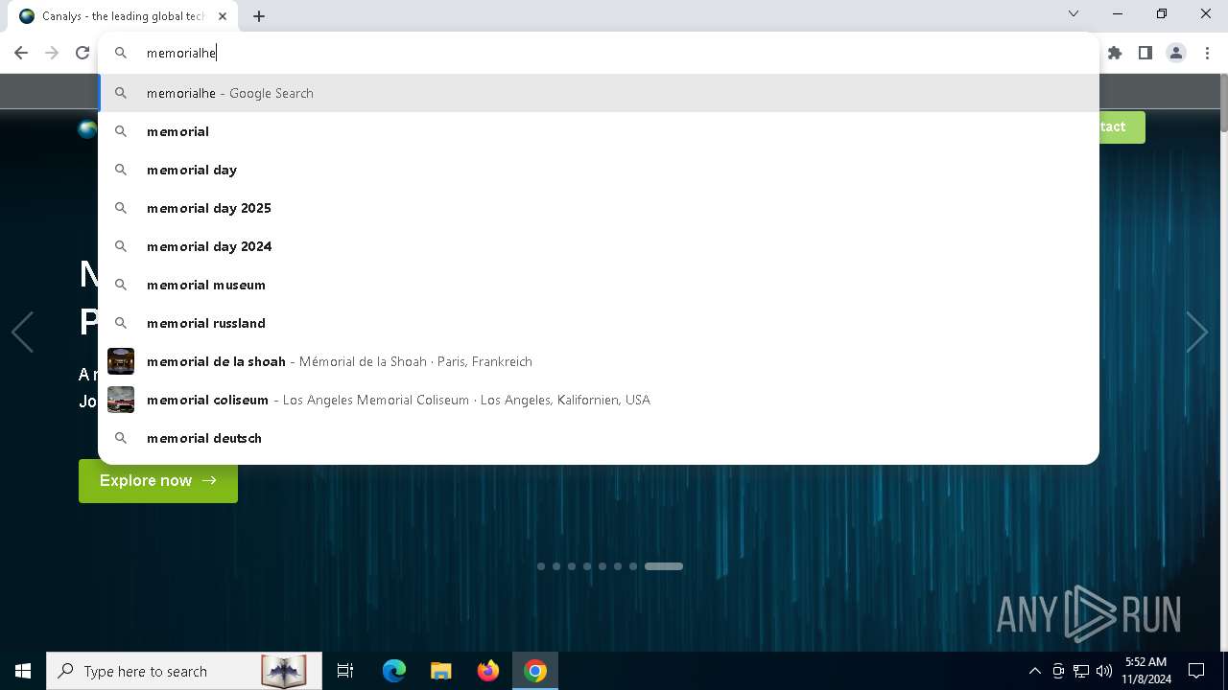Choose the 'memorial day' suggestion
Image resolution: width=1228 pixels, height=690 pixels.
[x=599, y=170]
